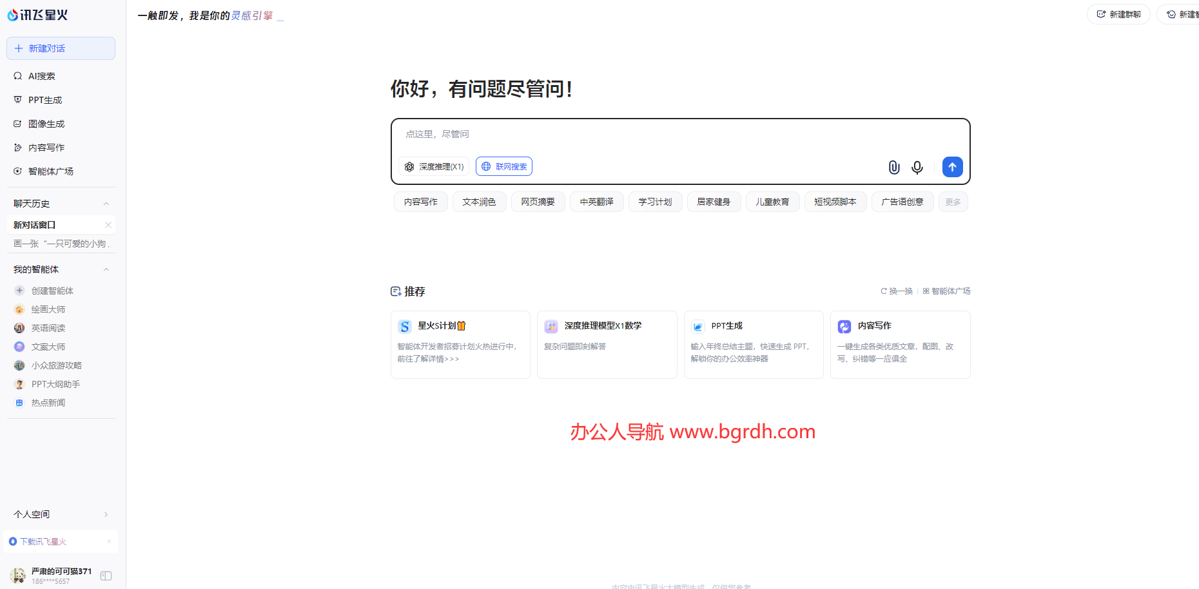Click the 星火S计划 card icon
The height and width of the screenshot is (589, 1199).
[405, 327]
